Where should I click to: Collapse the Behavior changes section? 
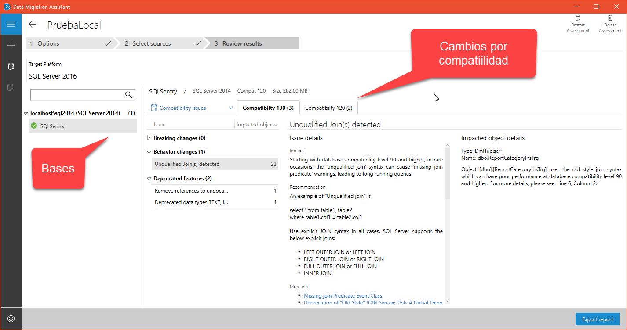pyautogui.click(x=149, y=151)
